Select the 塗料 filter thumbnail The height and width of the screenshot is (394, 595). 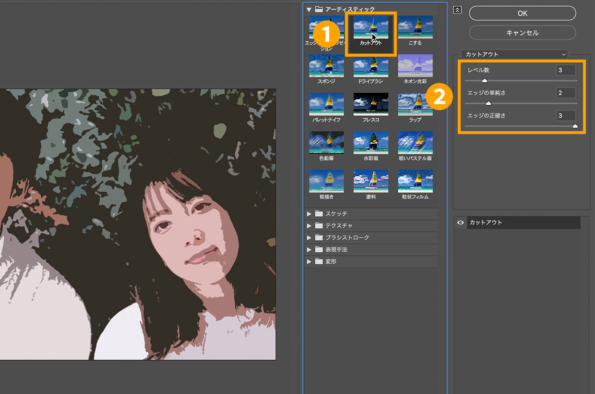371,181
